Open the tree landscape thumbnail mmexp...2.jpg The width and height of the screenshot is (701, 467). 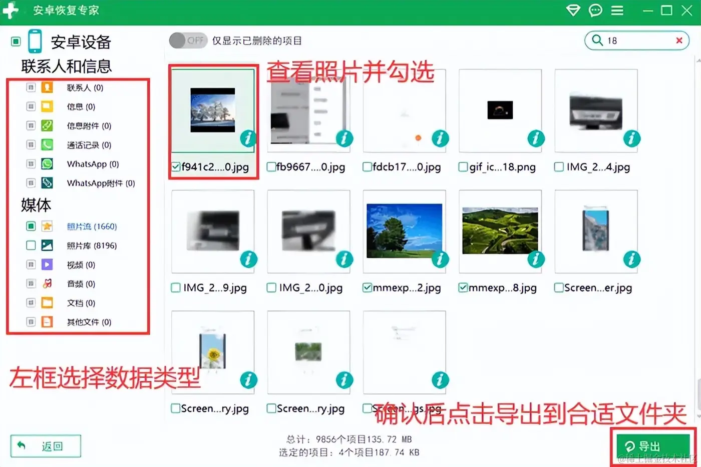point(405,230)
